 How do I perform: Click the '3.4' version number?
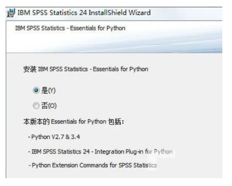(76, 137)
